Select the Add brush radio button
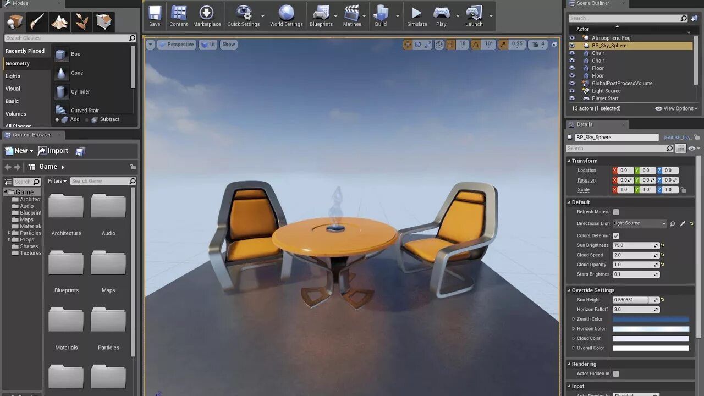Screen dimensions: 704x396 pos(57,119)
